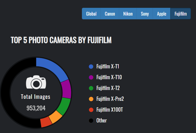196x133 pixels.
Task: Click the red donut chart segment
Action: (x=46, y=122)
